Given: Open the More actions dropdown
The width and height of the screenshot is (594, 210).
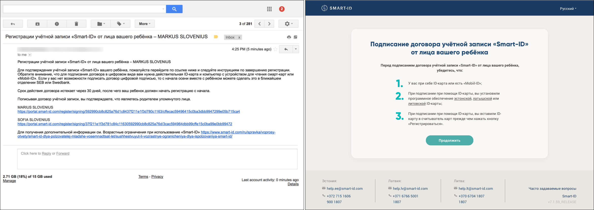Looking at the screenshot, I should (145, 24).
